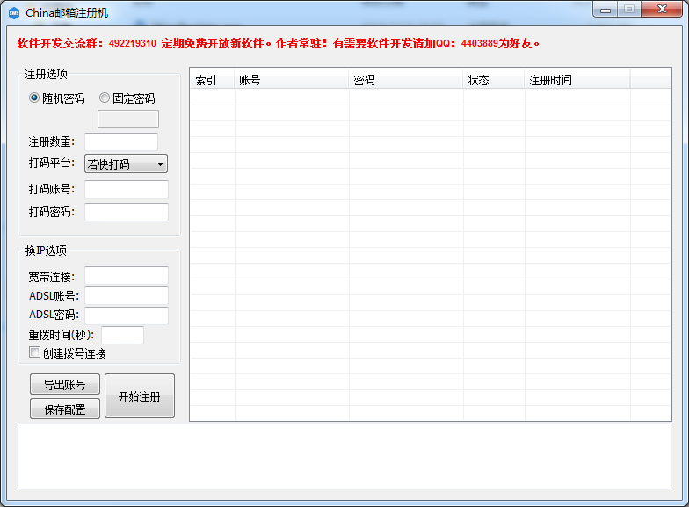
Task: Focus the ADSL密码 input field
Action: pyautogui.click(x=127, y=315)
